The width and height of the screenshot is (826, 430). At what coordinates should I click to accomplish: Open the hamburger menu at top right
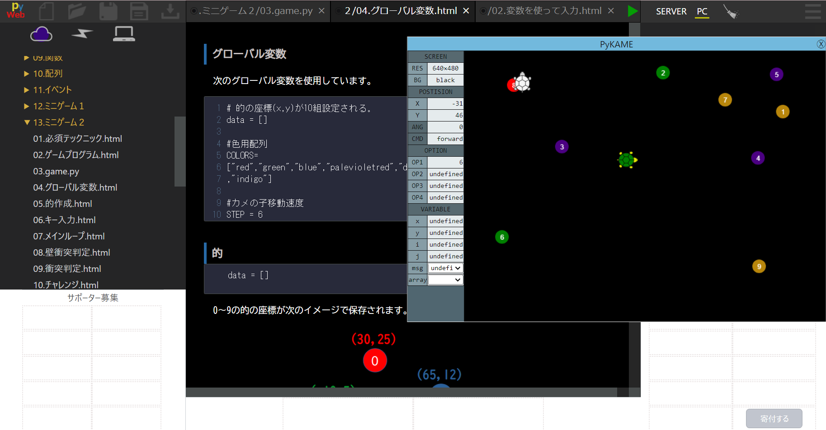(812, 11)
